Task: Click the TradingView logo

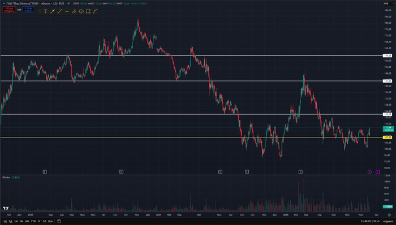Action: click(6, 209)
